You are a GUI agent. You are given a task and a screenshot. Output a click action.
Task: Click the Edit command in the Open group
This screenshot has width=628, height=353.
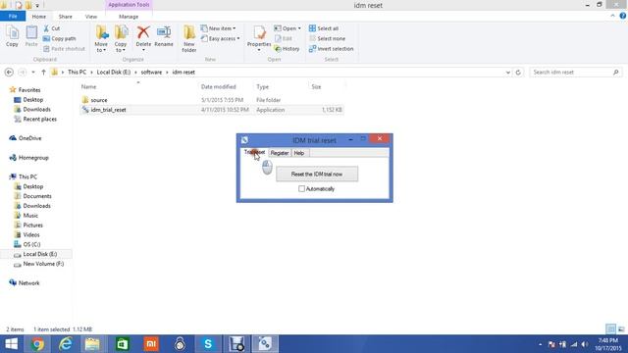point(284,38)
